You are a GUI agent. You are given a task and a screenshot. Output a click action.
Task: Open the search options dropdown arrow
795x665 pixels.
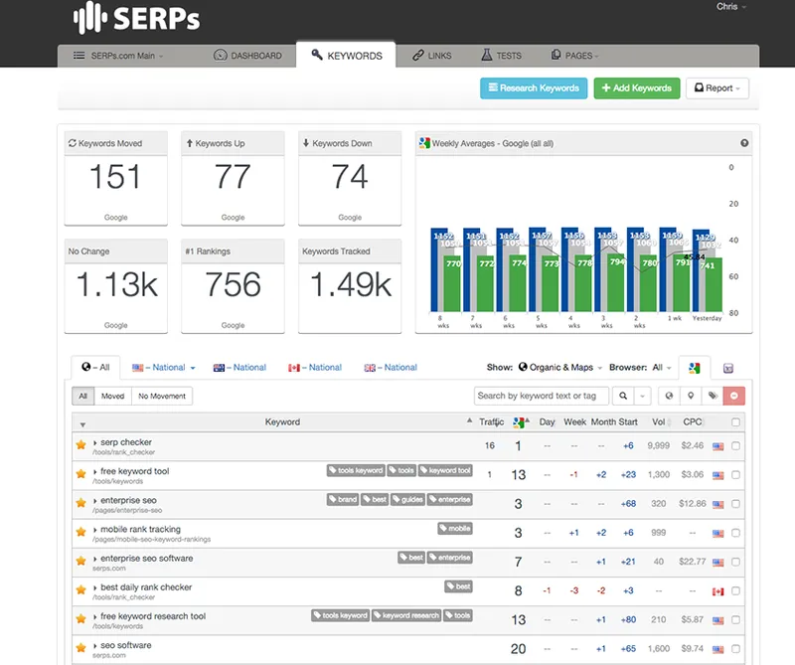642,396
